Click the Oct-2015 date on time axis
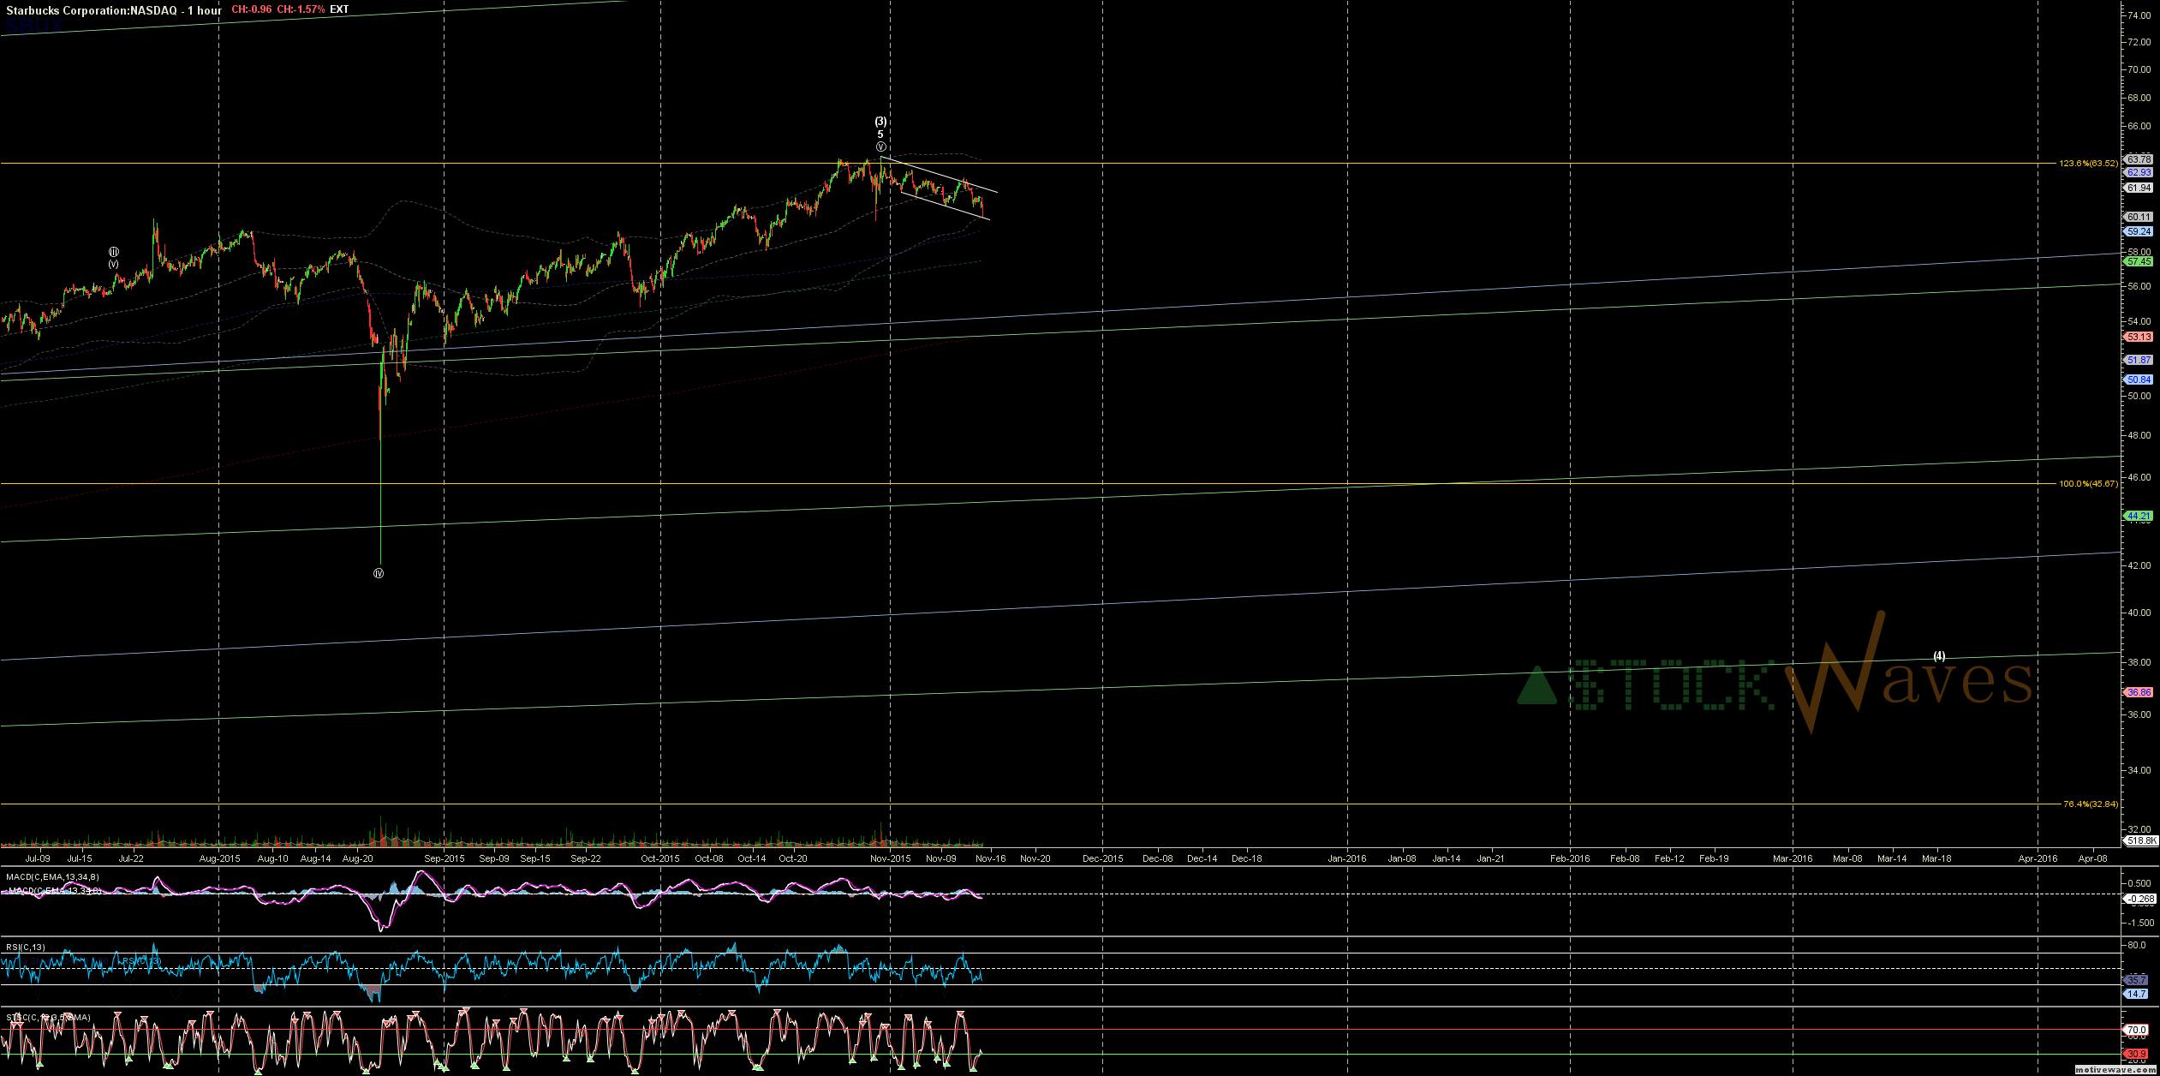This screenshot has width=2160, height=1076. click(660, 858)
